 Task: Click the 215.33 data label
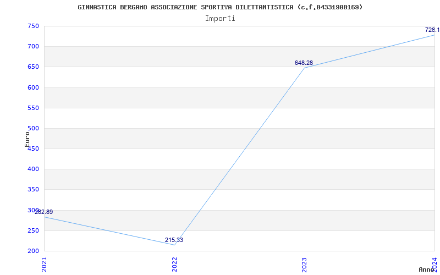pyautogui.click(x=174, y=240)
